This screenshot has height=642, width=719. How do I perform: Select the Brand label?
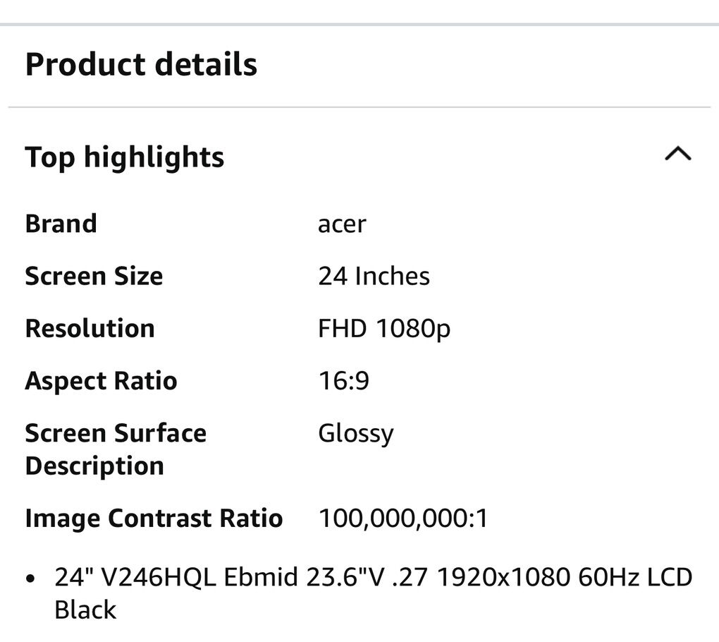tap(61, 224)
